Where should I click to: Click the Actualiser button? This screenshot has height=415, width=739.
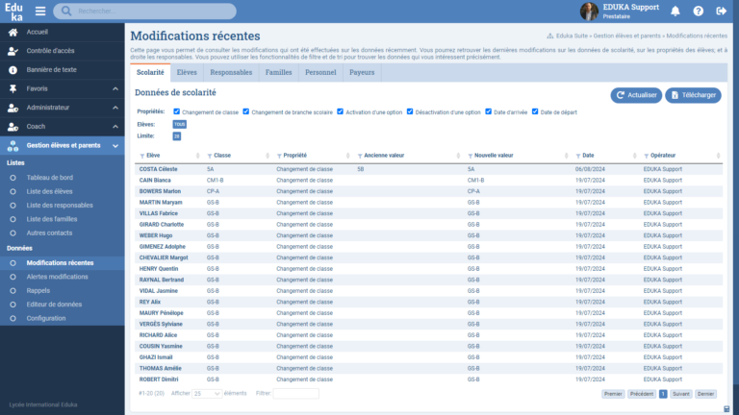coord(635,95)
